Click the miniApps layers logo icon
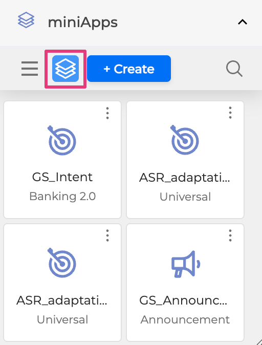262x345 pixels. pos(26,20)
